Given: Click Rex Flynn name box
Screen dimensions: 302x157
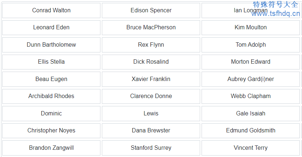Looking at the screenshot, I should [x=151, y=45].
